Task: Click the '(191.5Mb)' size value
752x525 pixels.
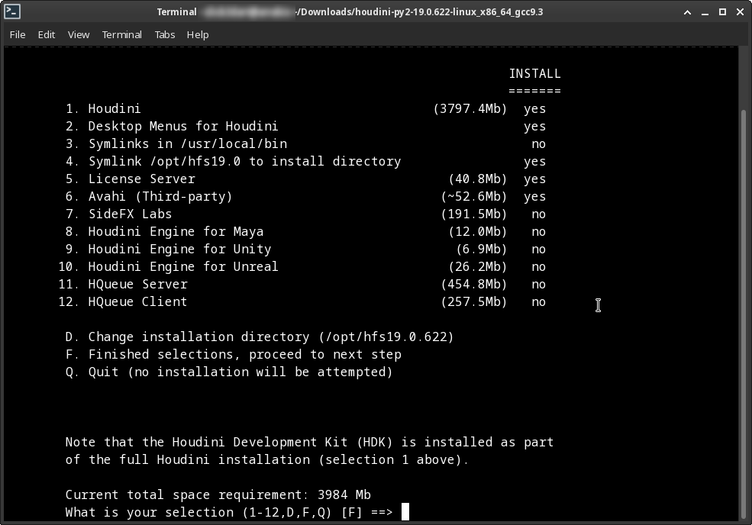Action: tap(474, 214)
